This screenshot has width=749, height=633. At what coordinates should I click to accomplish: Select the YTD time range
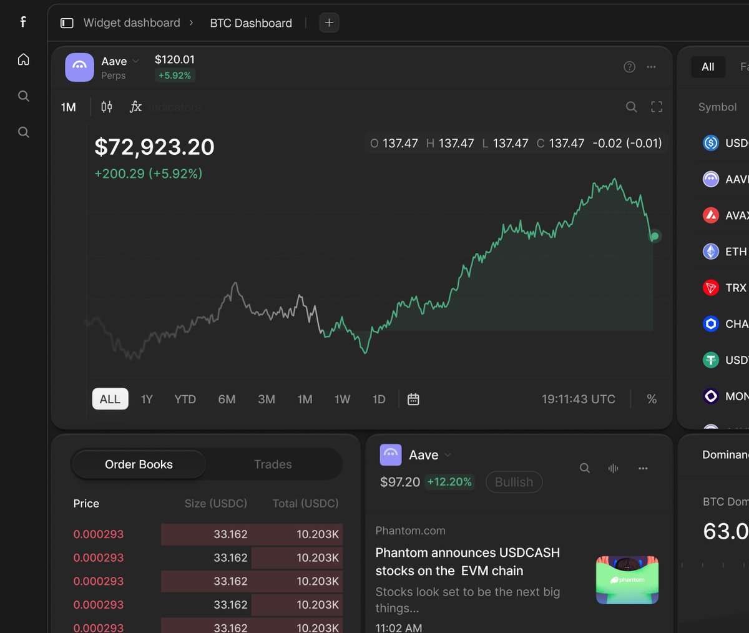coord(185,399)
